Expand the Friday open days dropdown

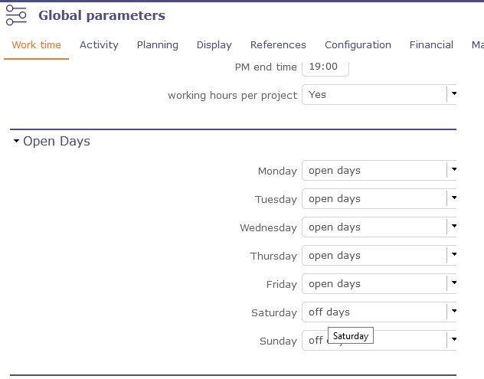pyautogui.click(x=453, y=284)
